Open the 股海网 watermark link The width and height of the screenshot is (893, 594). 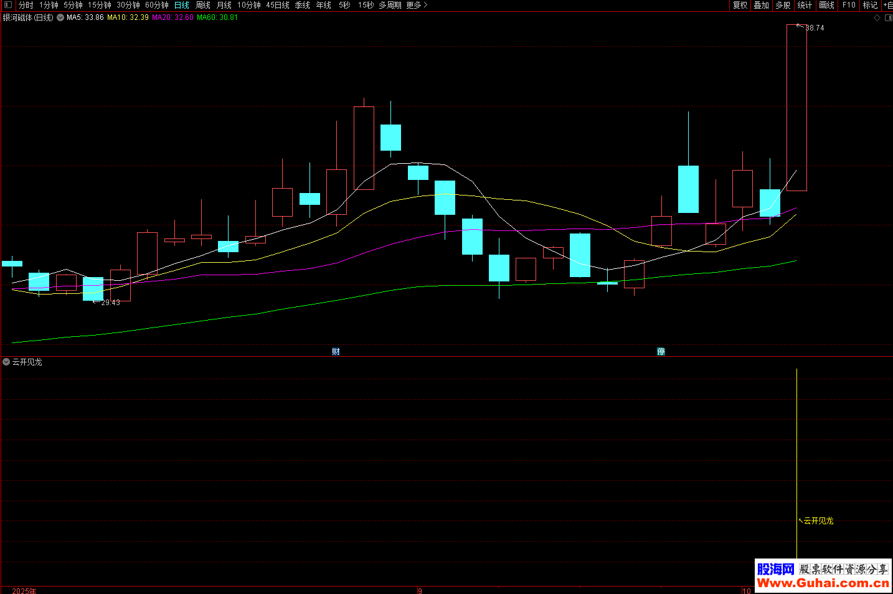pyautogui.click(x=823, y=576)
